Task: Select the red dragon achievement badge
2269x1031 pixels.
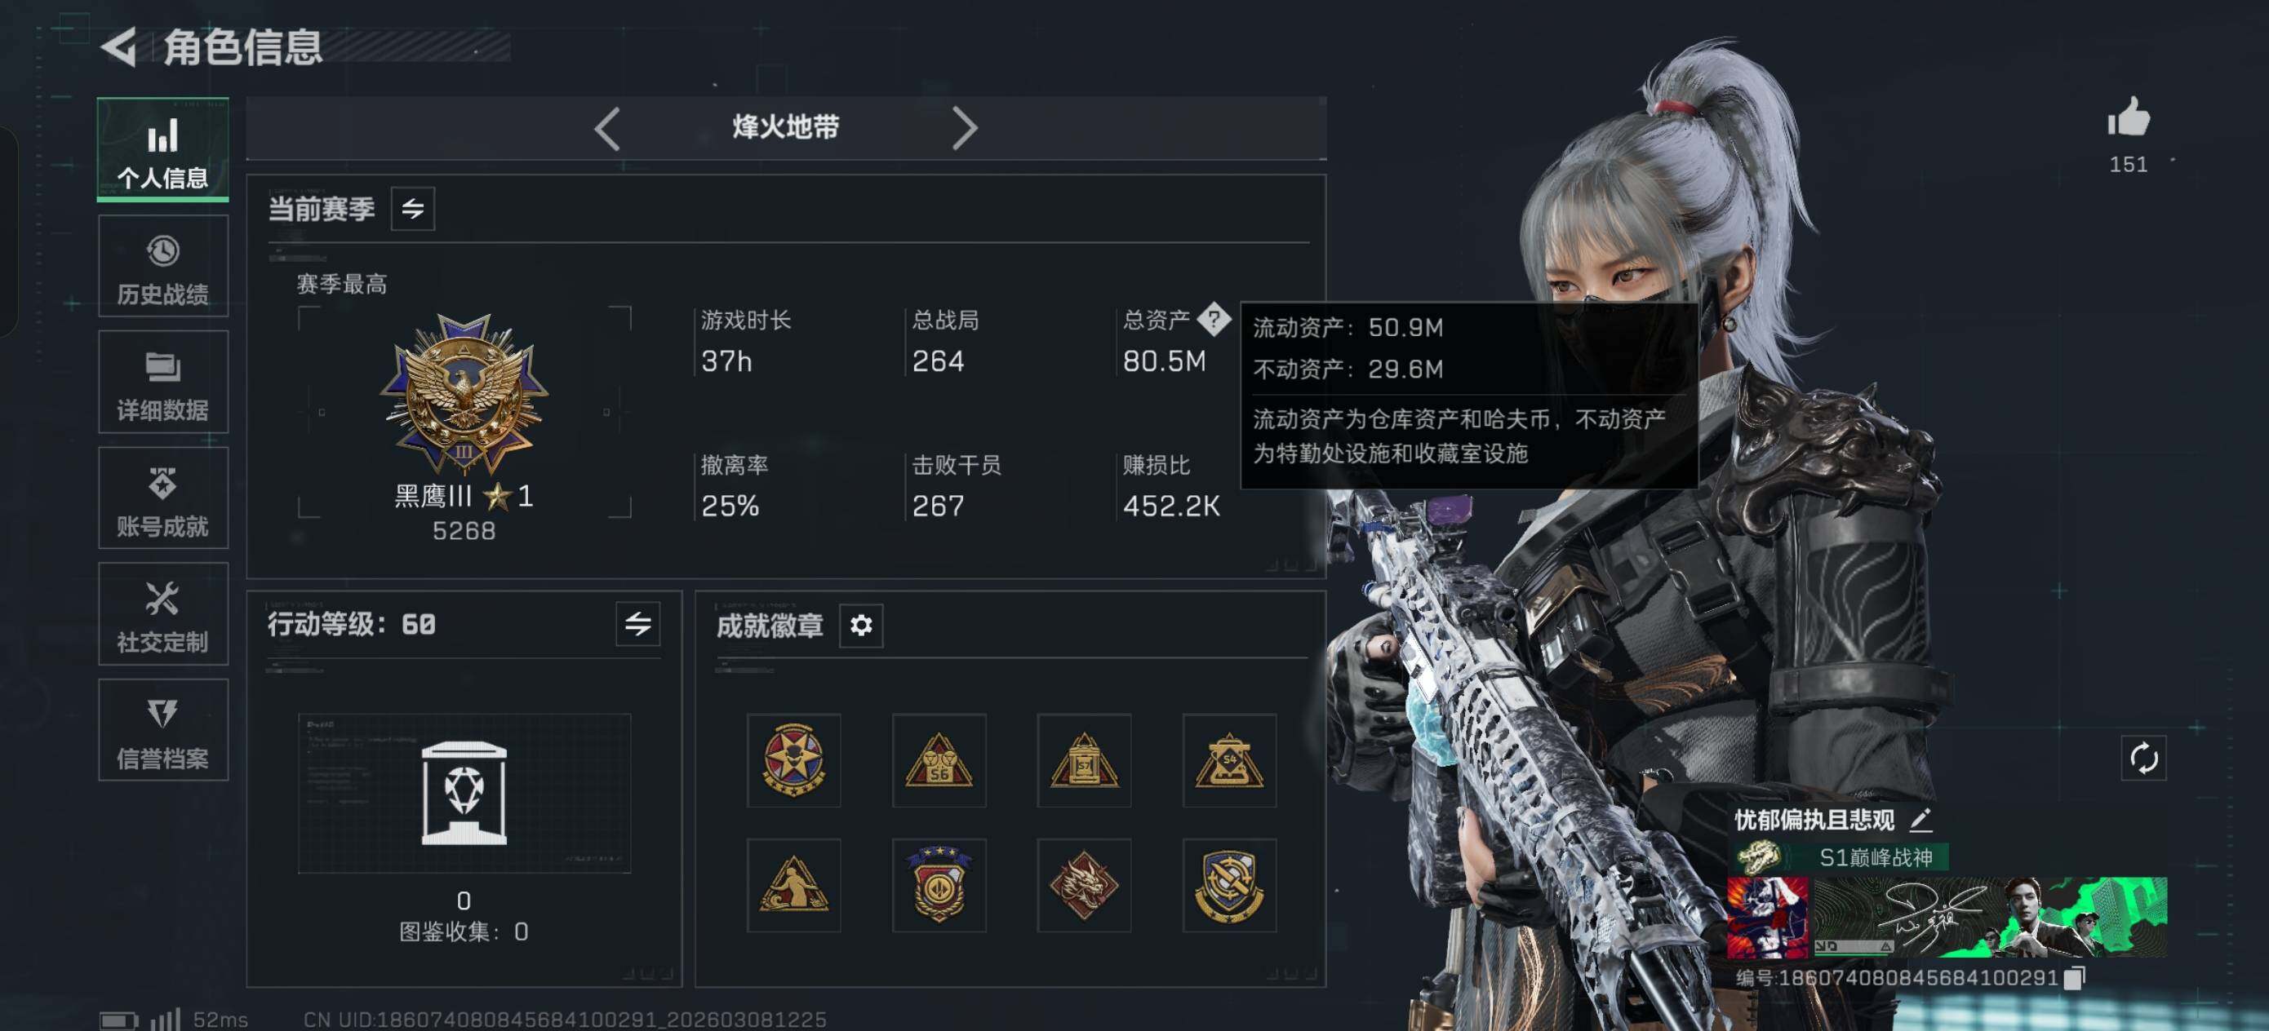Action: pyautogui.click(x=1083, y=885)
